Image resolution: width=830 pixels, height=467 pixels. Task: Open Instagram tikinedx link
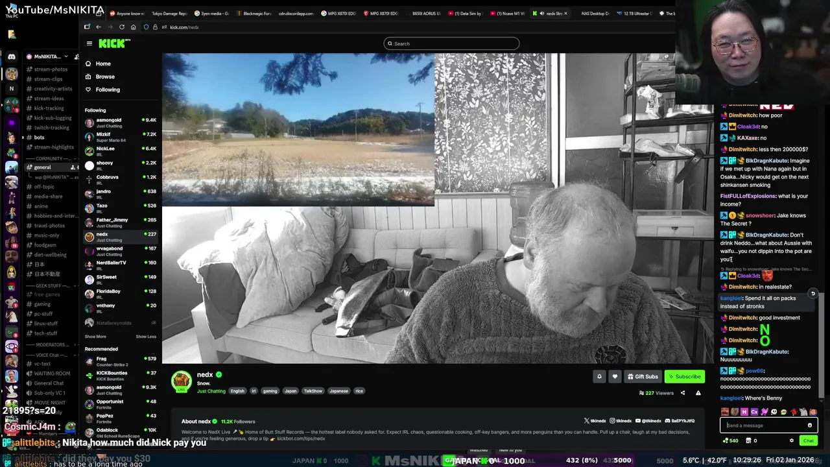(621, 421)
